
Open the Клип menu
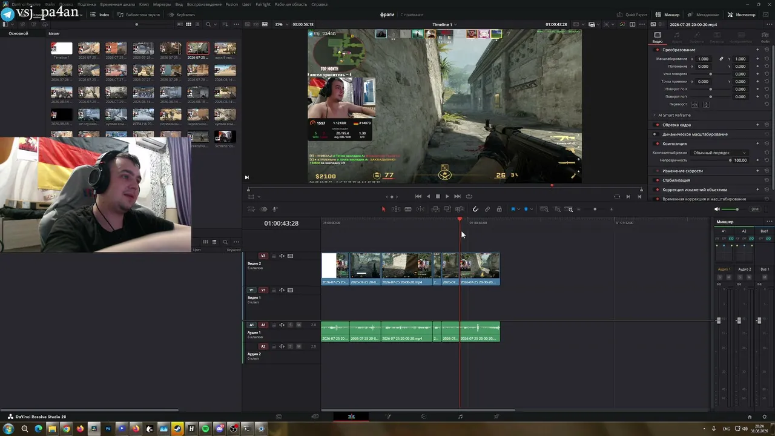point(144,4)
